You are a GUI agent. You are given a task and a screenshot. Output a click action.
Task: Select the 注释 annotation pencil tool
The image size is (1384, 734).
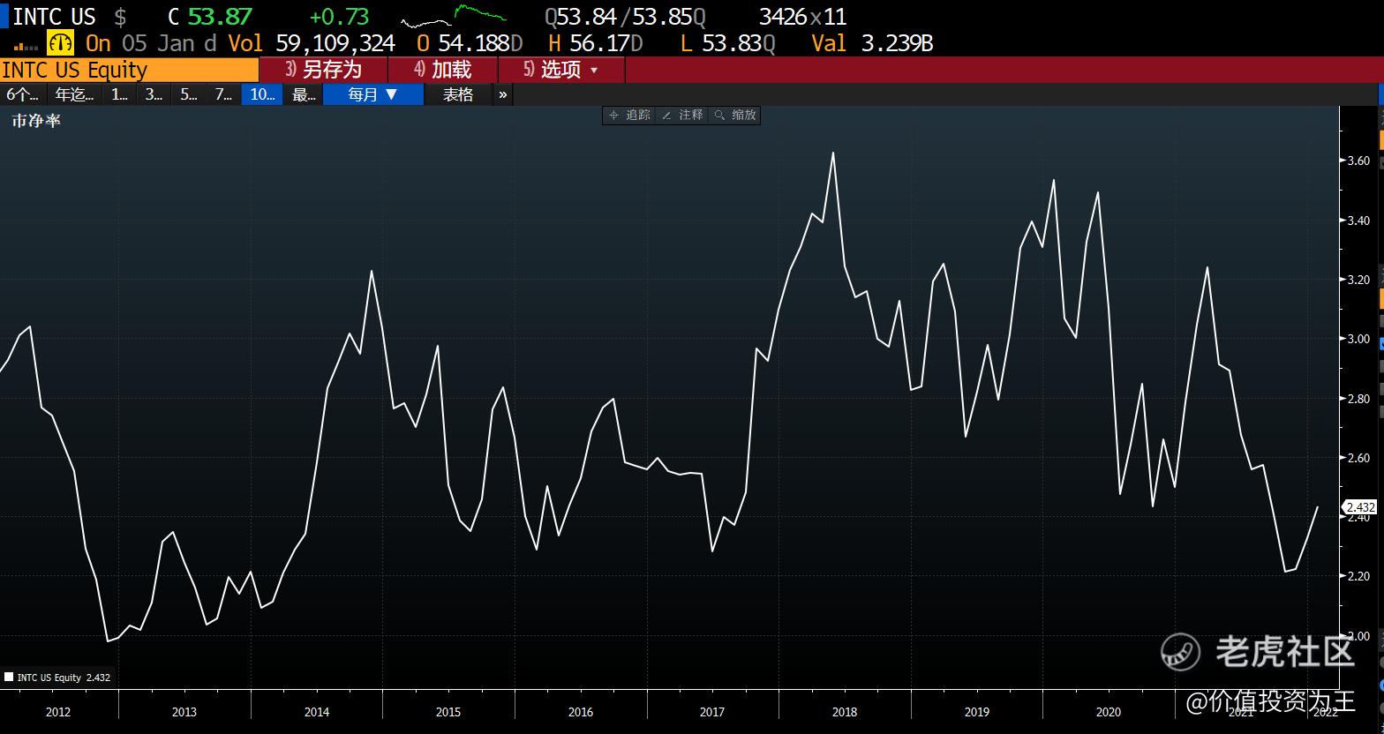(x=681, y=115)
